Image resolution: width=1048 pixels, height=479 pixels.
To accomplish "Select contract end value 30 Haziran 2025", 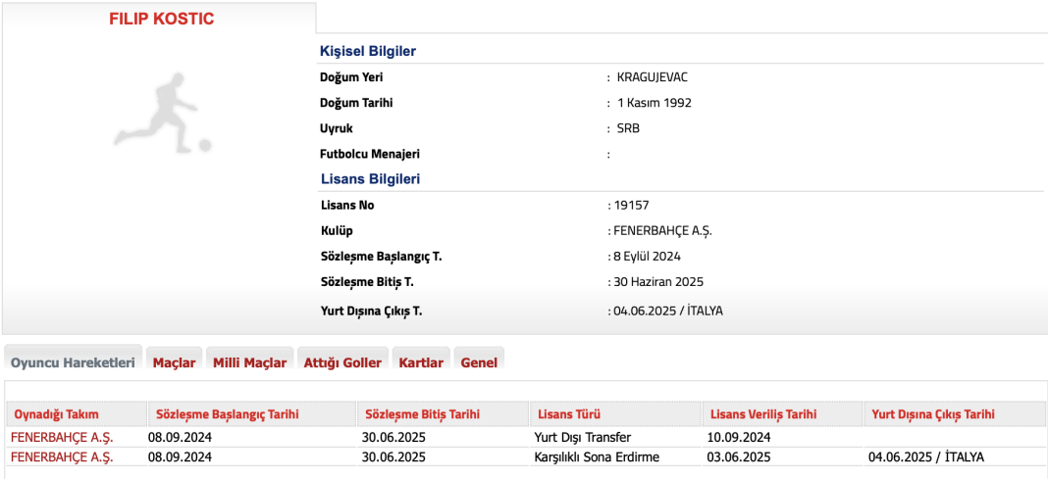I will point(658,281).
